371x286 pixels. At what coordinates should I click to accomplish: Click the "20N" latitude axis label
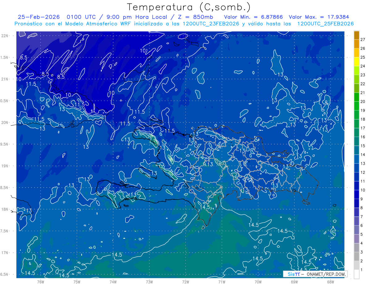pos(4,122)
